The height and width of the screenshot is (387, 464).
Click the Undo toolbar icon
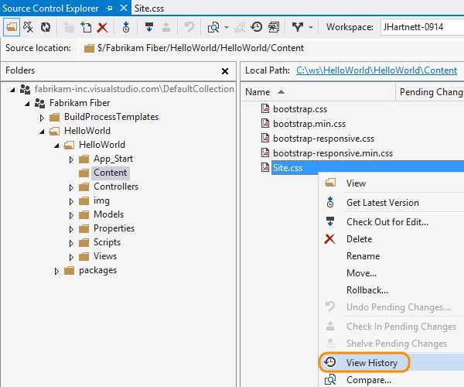[189, 27]
